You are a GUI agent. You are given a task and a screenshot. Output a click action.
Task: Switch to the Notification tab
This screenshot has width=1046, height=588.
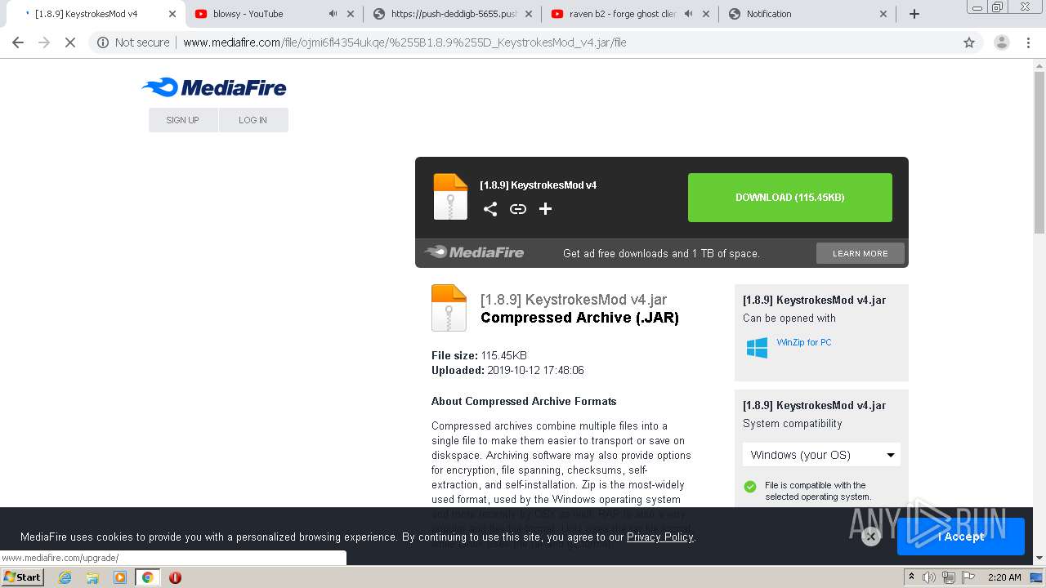click(x=807, y=14)
